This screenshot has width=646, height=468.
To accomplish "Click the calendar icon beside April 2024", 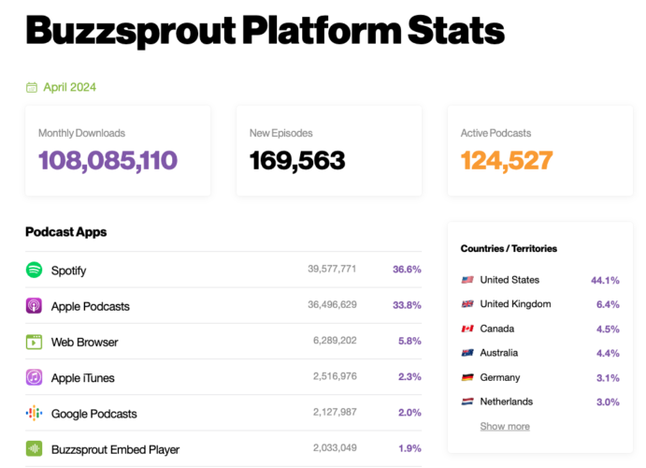I will tap(32, 87).
